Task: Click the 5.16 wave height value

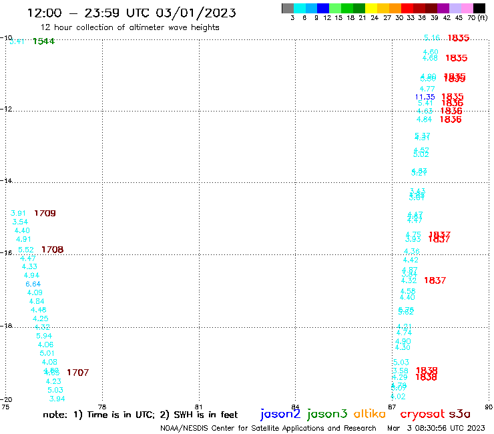Action: [x=432, y=38]
